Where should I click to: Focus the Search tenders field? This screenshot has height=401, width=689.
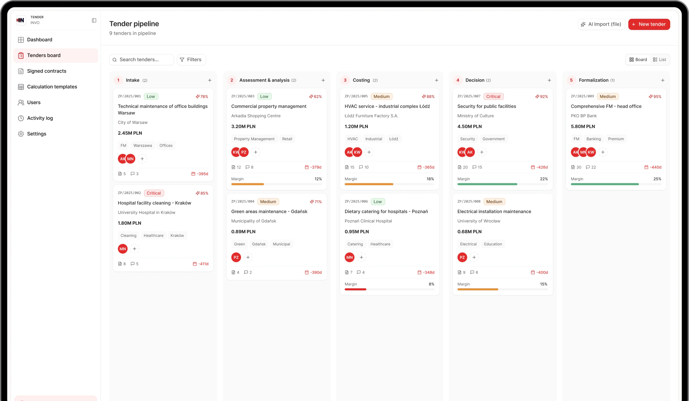coord(141,59)
